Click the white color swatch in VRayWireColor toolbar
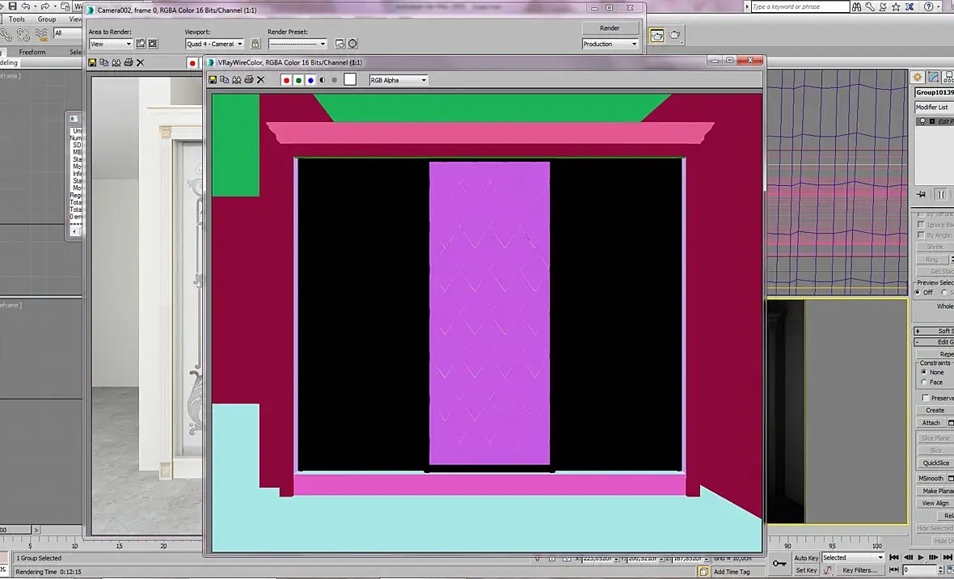 point(350,80)
